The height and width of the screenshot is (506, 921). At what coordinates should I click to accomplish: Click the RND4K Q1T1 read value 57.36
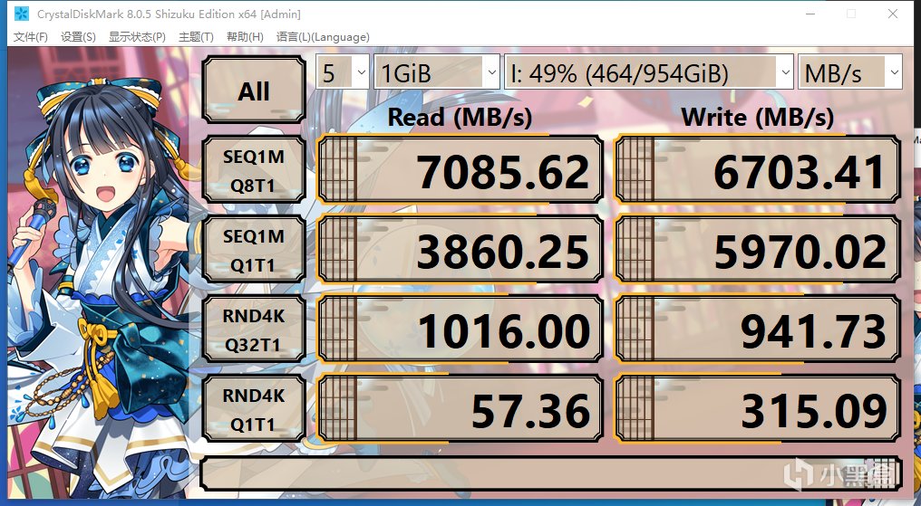pos(460,408)
